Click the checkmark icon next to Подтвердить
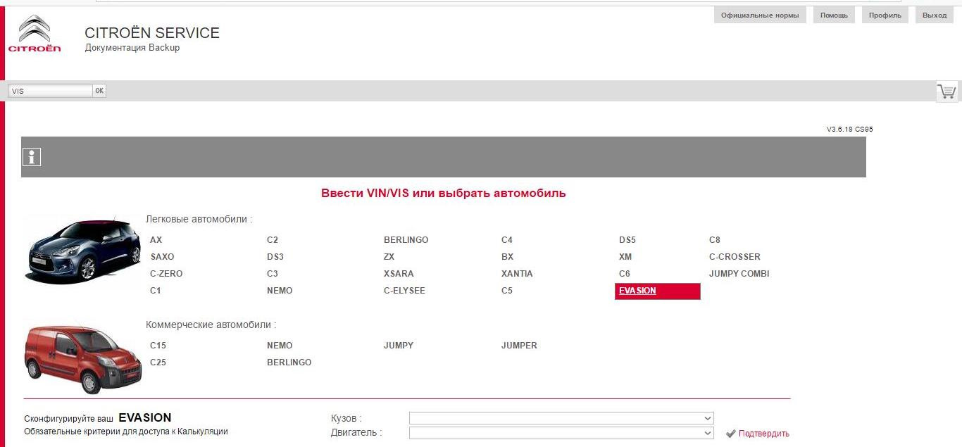Screen dimensions: 962x447 click(731, 434)
